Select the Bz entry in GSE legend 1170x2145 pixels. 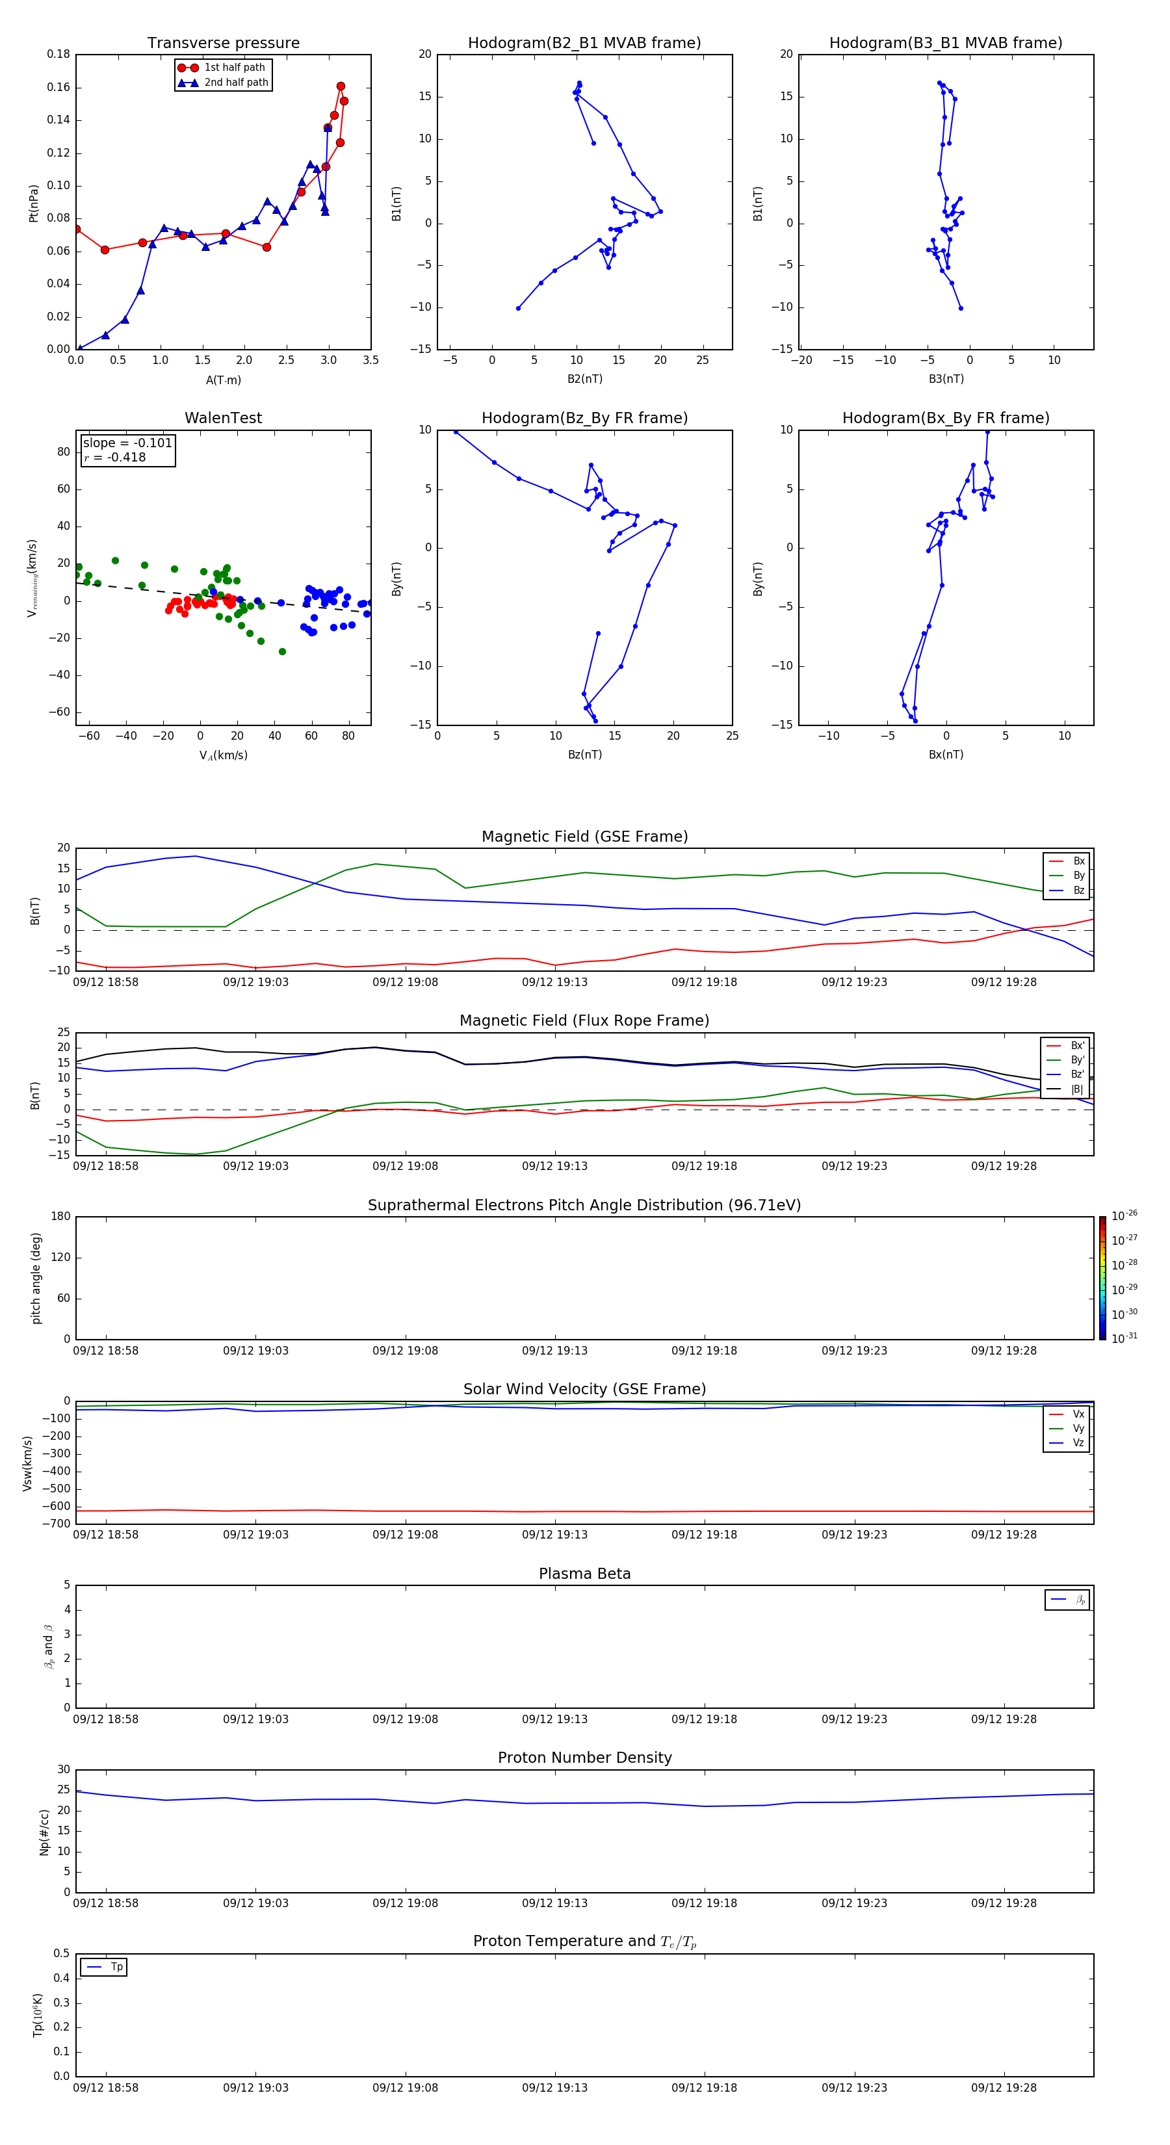click(1067, 890)
